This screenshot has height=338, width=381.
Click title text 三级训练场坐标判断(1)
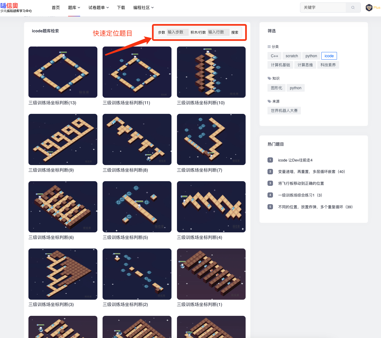(200, 305)
